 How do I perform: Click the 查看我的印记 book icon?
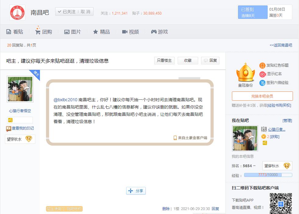tap(9, 129)
